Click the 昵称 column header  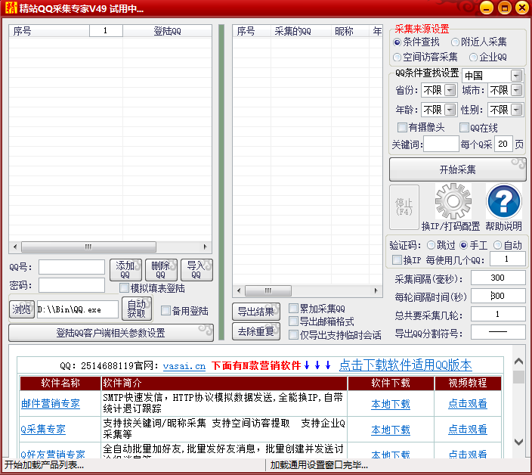click(344, 31)
